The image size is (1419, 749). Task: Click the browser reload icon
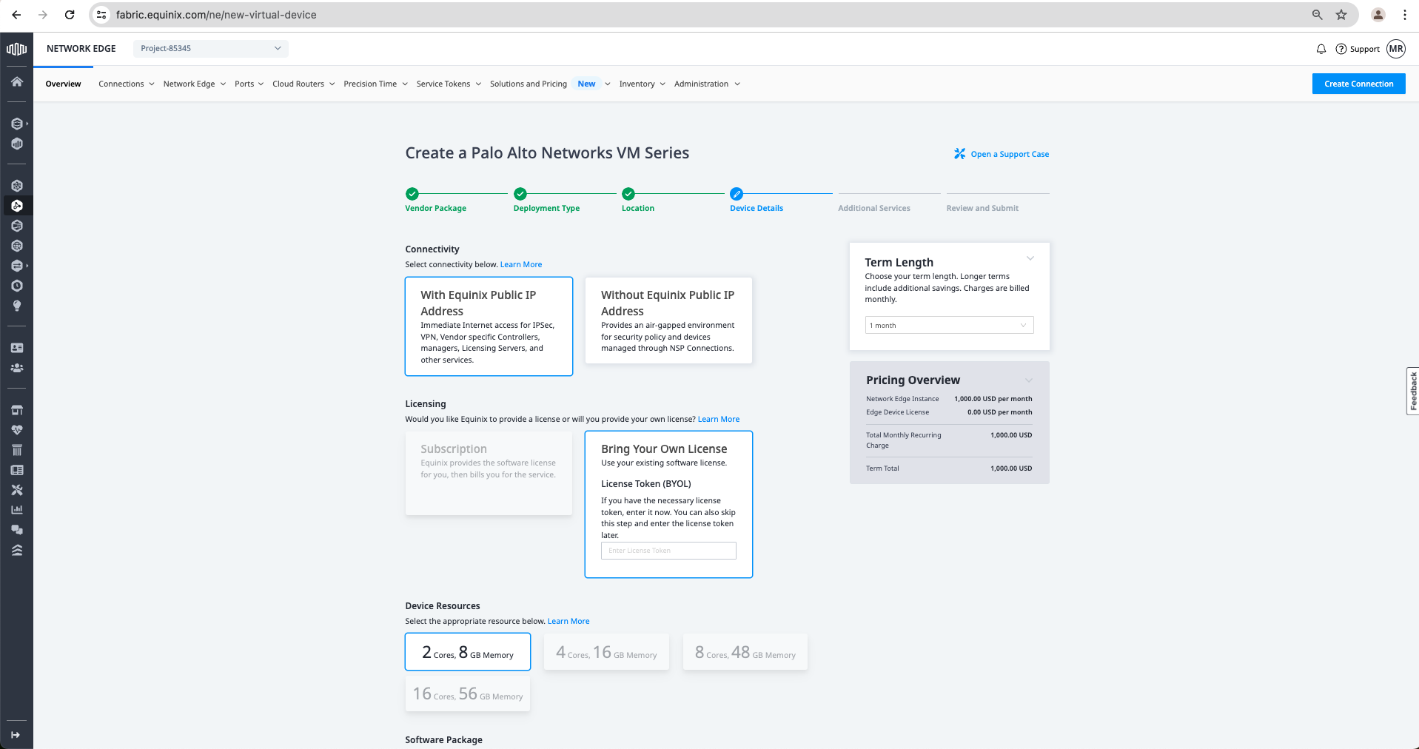tap(70, 15)
